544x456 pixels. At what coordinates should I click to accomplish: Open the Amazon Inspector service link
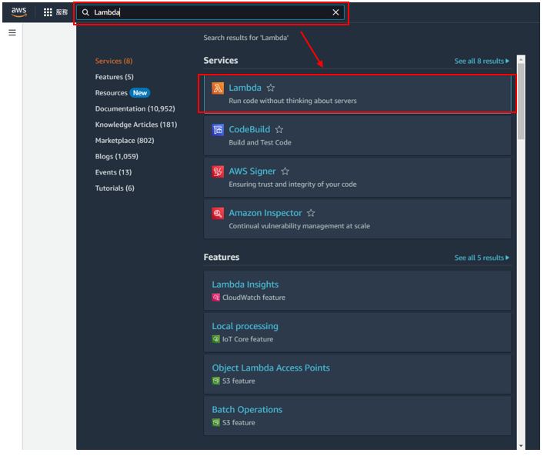pos(265,213)
